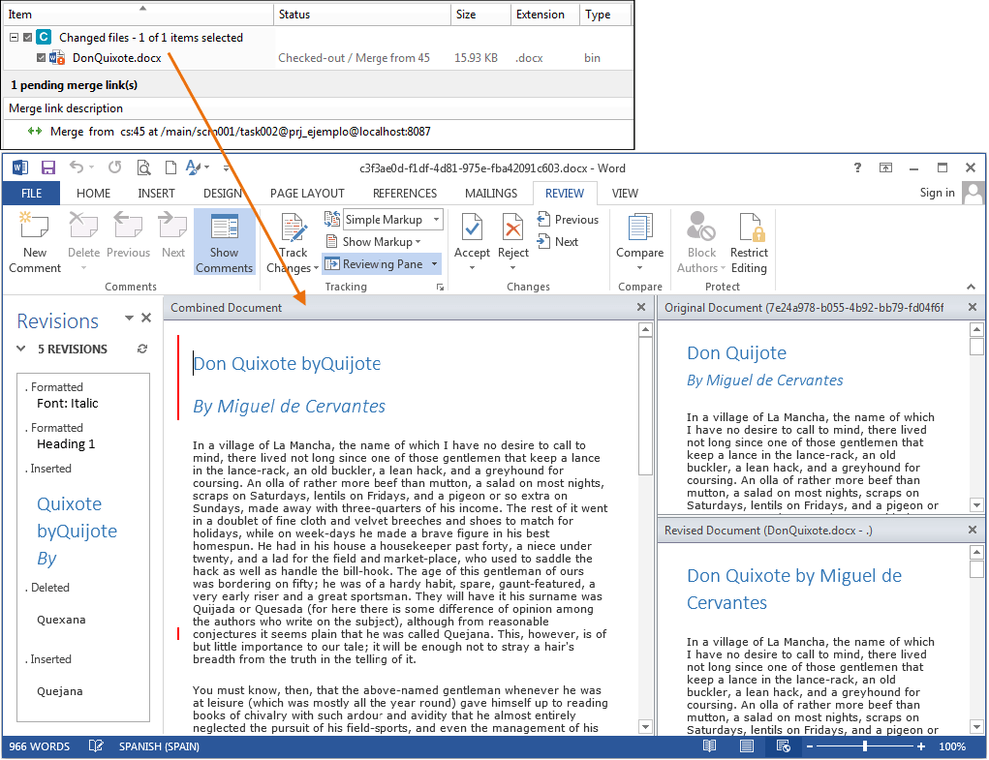989x760 pixels.
Task: Sort by the Item column header
Action: pos(139,14)
